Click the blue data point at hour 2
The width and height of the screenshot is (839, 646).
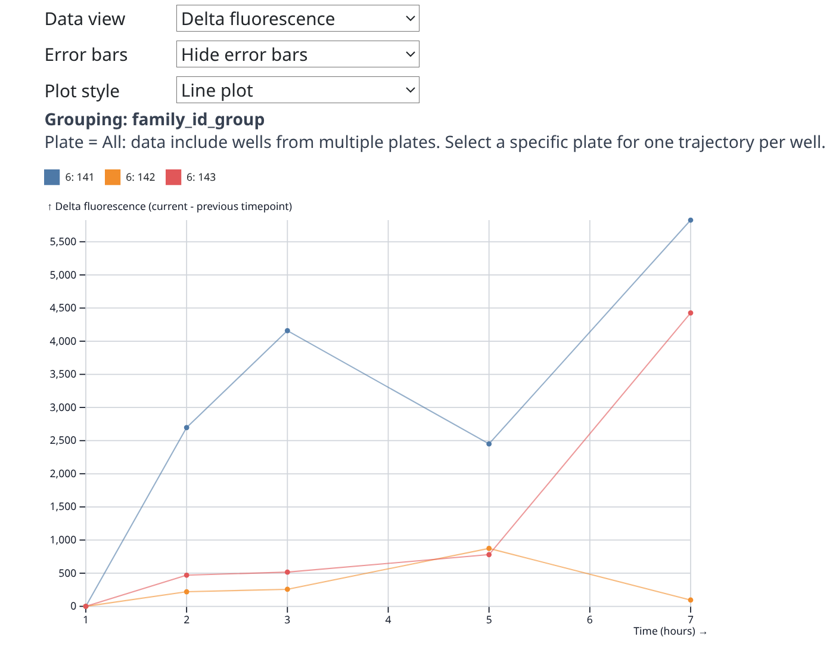point(187,428)
